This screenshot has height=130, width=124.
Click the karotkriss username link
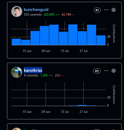point(33,70)
